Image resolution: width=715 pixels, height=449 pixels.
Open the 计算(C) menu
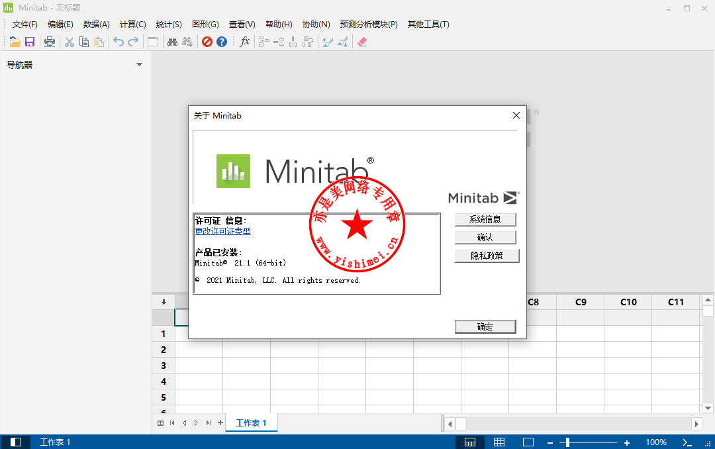132,25
